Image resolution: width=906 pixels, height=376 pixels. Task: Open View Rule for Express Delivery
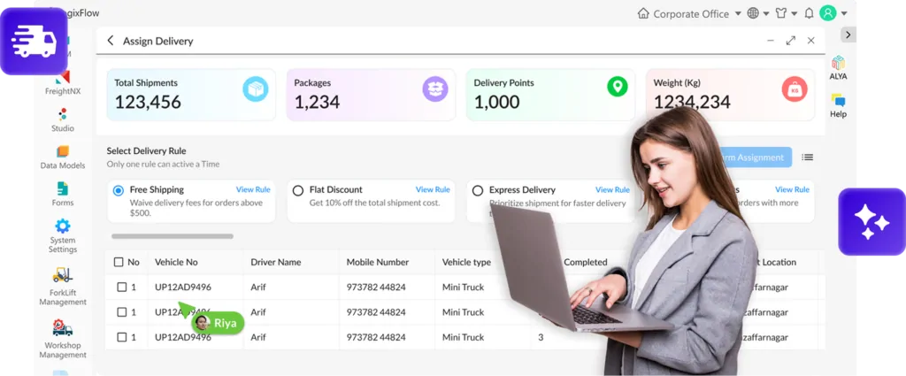(x=612, y=189)
